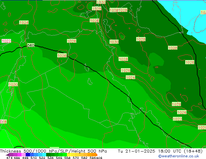Pick the darkest green swatch above 534
The height and width of the screenshot is (159, 206).
(x=48, y=154)
